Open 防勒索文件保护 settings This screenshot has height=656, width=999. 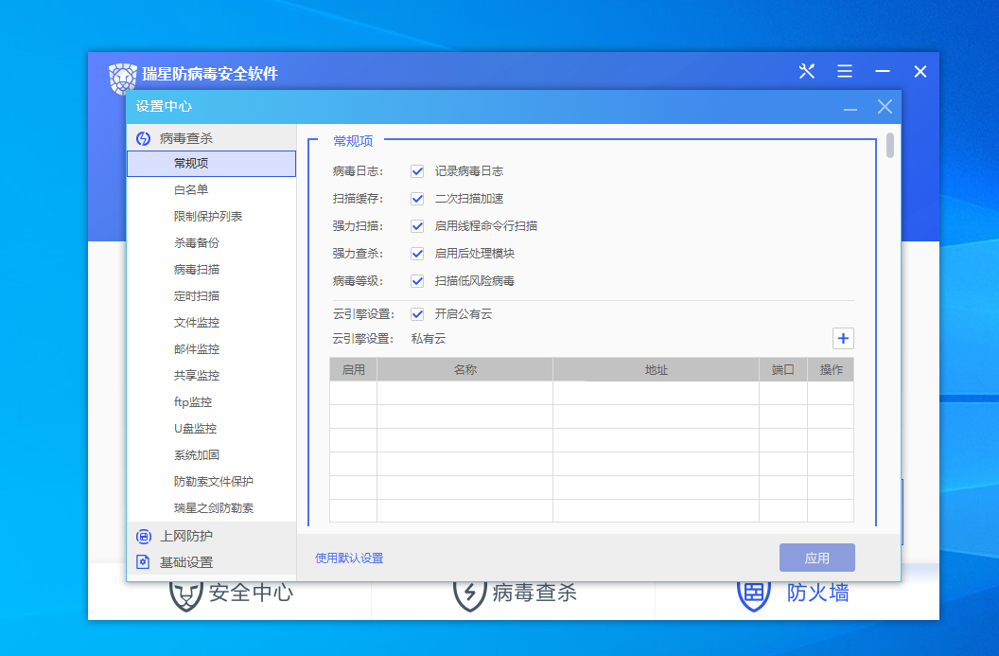click(x=212, y=481)
